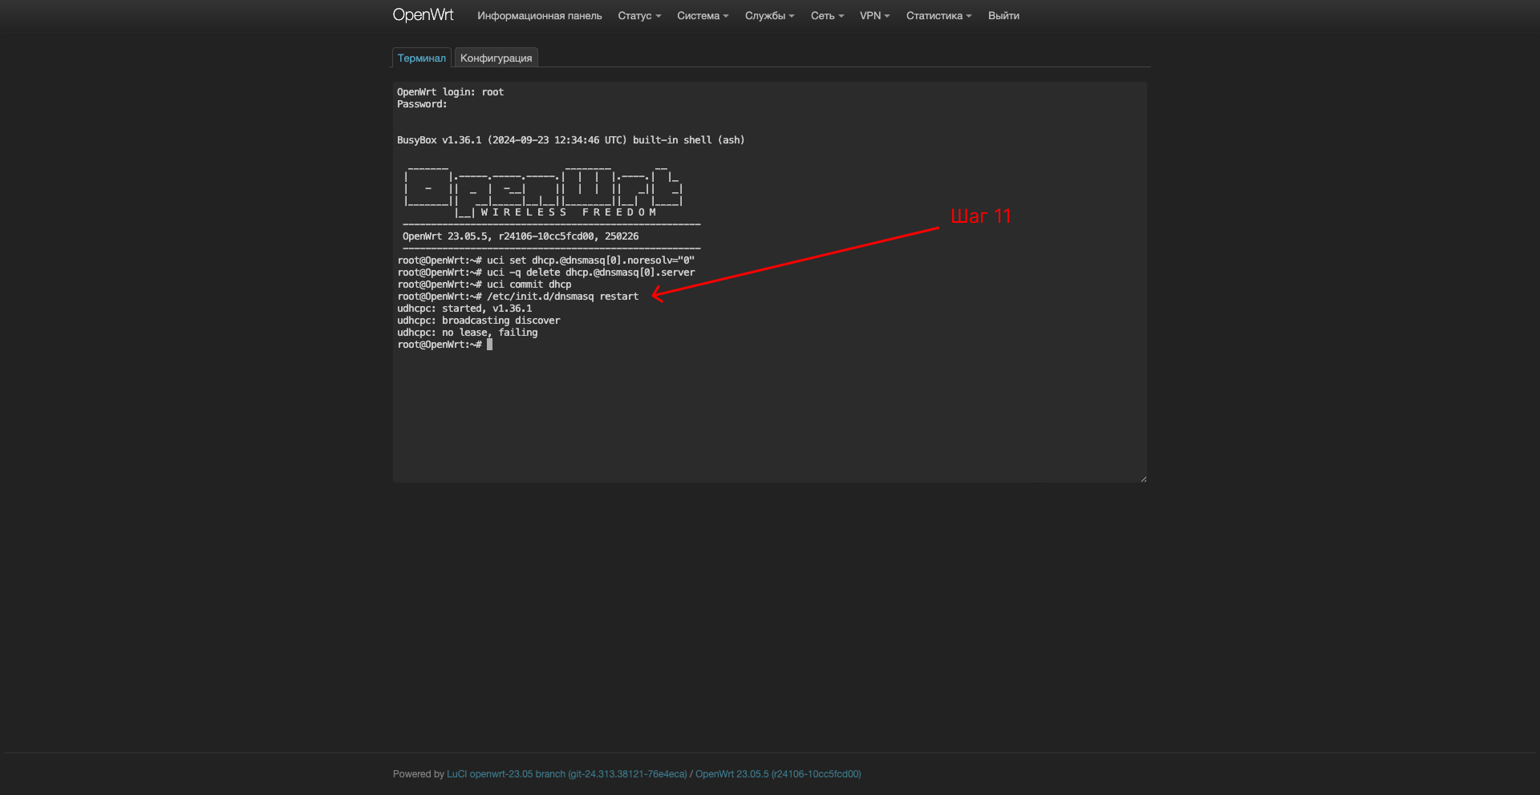Expand the VPN dropdown menu
This screenshot has width=1540, height=795.
tap(874, 16)
